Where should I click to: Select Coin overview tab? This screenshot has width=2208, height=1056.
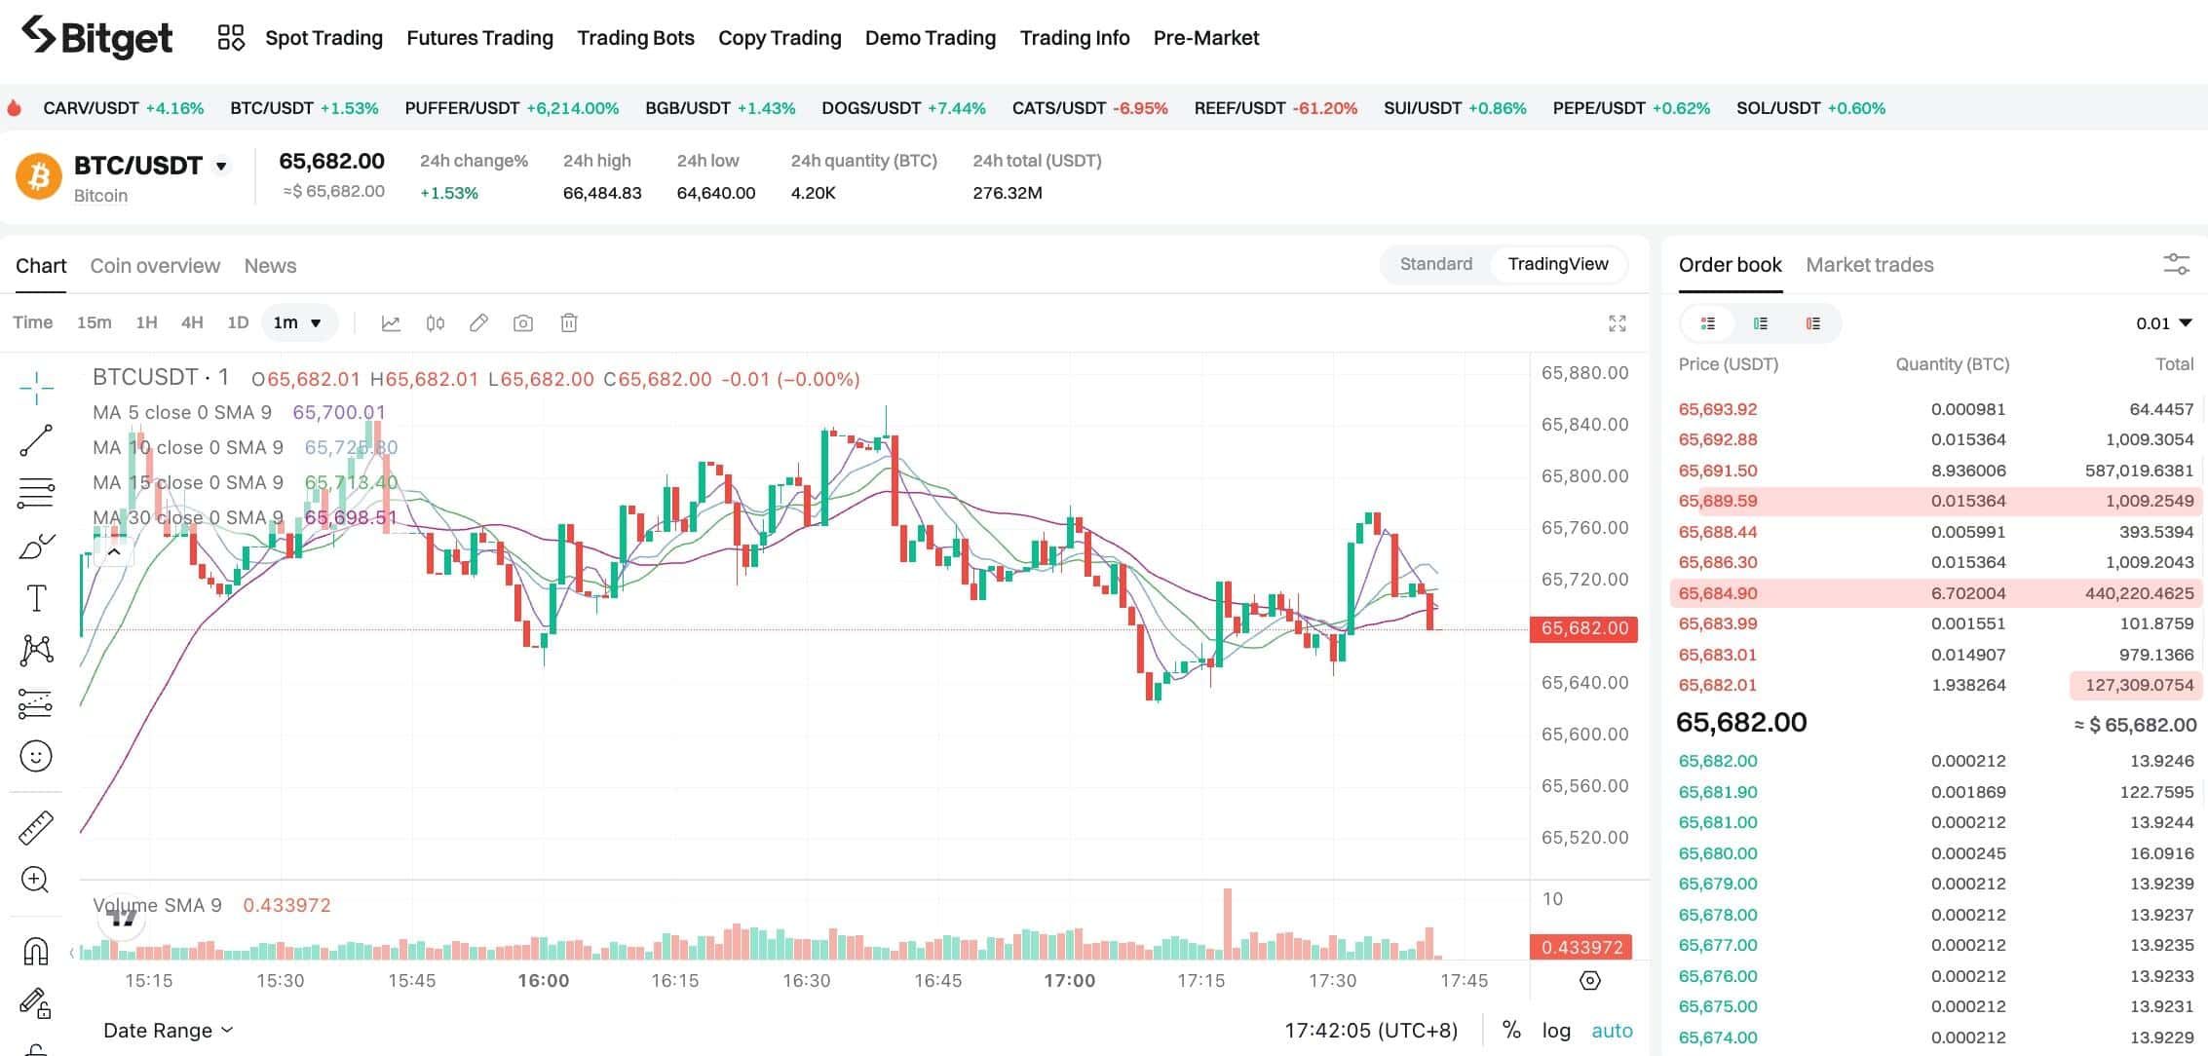tap(155, 265)
